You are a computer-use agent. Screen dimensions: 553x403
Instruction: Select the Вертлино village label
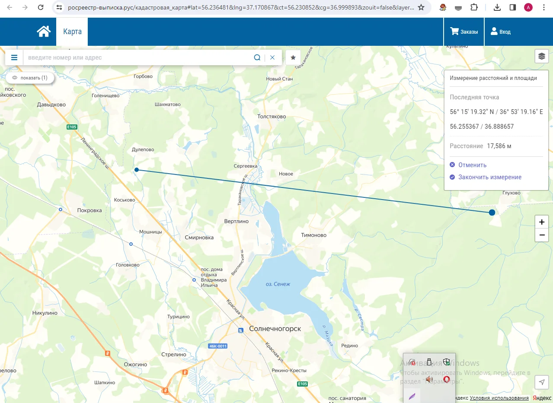click(237, 221)
